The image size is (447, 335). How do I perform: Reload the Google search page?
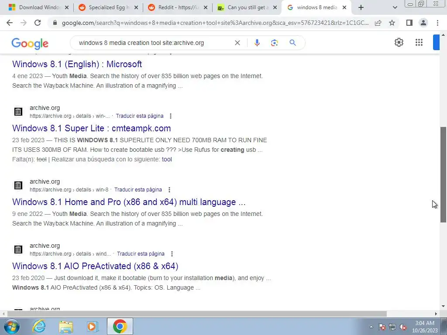point(38,23)
